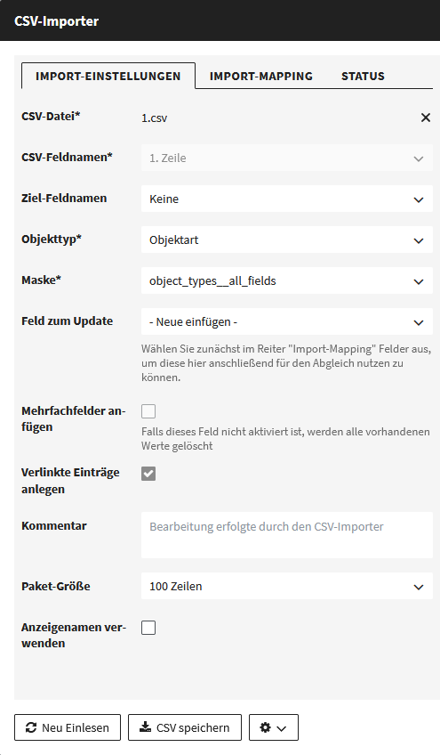
Task: Remove the 1.csv file with the X icon
Action: click(x=426, y=118)
